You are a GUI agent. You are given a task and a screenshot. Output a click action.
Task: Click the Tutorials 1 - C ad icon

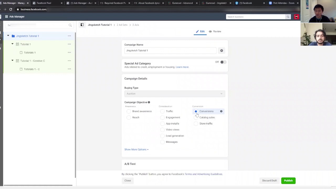[x=21, y=69]
